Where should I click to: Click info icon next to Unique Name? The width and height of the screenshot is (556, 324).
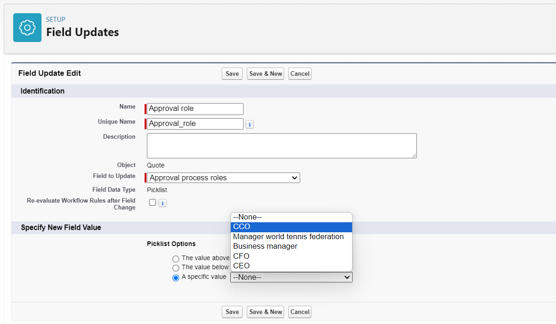(x=249, y=124)
